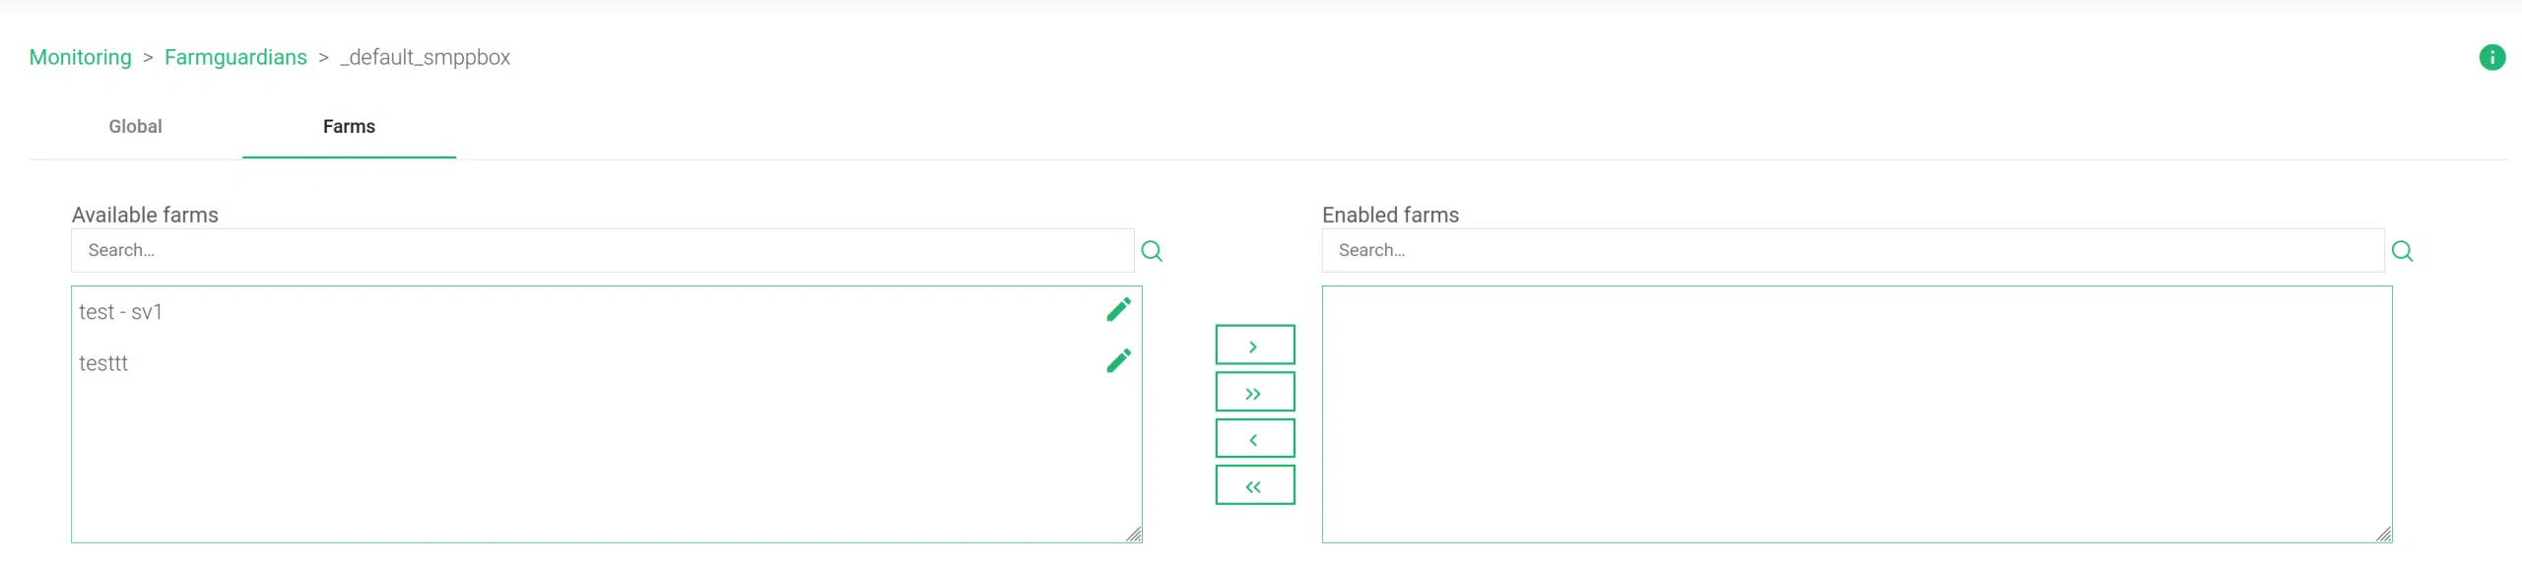This screenshot has width=2522, height=568.
Task: Click resize handle of Enabled farms box
Action: click(2384, 535)
